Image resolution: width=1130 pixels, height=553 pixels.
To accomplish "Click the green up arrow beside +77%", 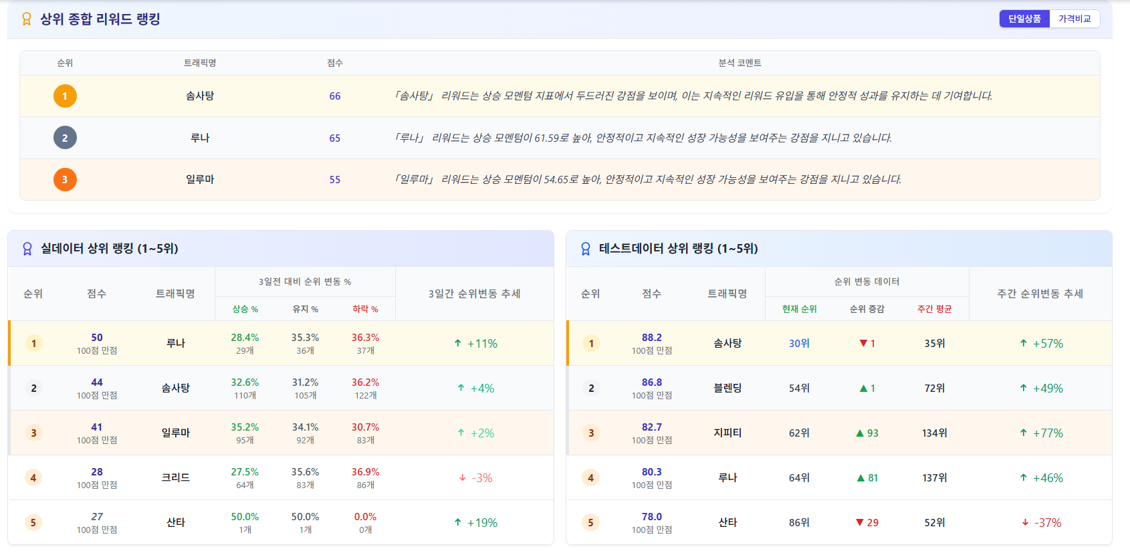I will pyautogui.click(x=1023, y=433).
